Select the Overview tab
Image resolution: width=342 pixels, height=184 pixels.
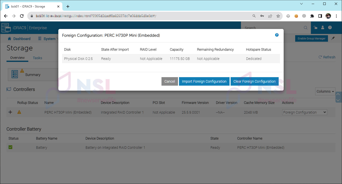tap(17, 58)
